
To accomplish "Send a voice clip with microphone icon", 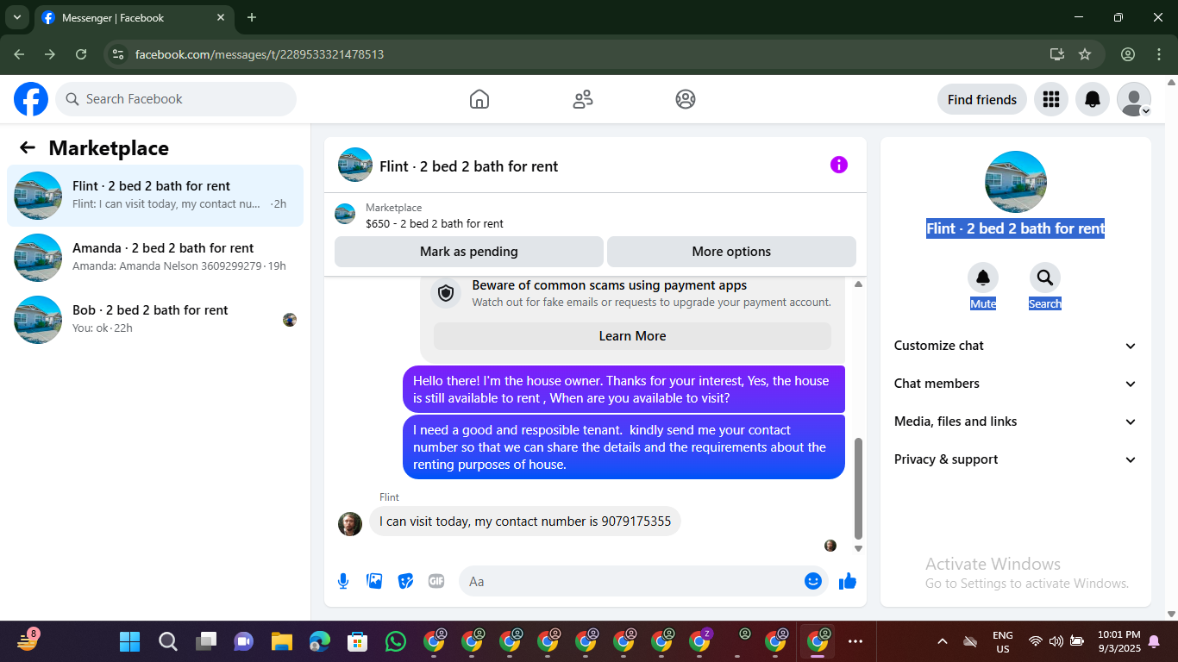I will [343, 581].
